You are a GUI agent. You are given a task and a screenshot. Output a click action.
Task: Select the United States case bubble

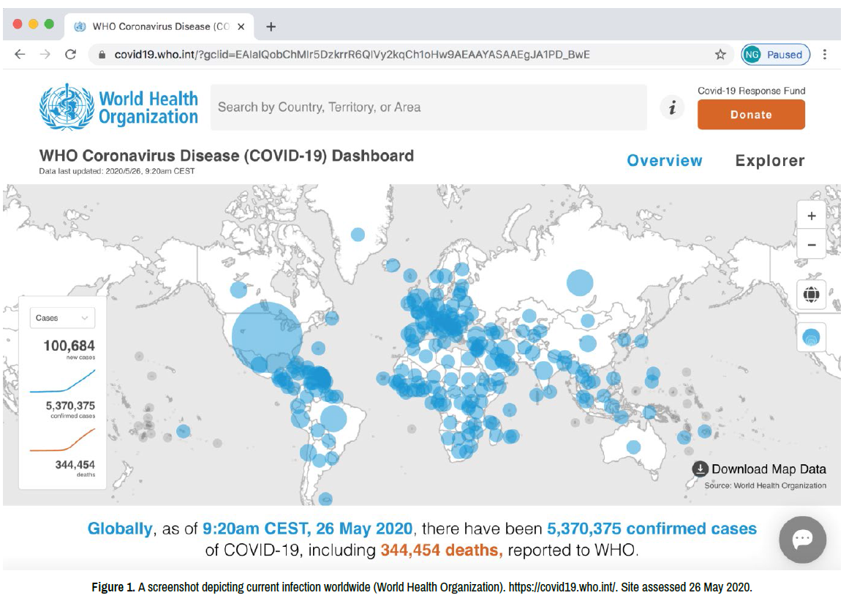(x=267, y=337)
